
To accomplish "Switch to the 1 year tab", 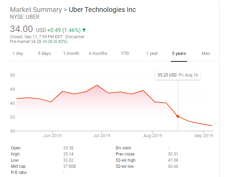I will coord(152,54).
